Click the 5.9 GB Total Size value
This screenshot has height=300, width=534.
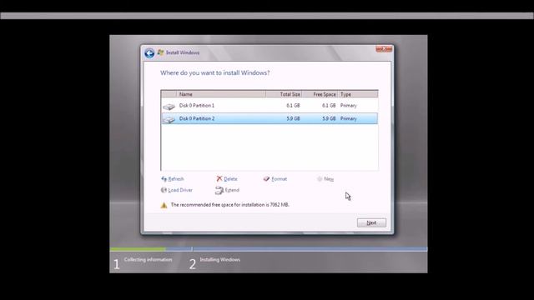(x=293, y=118)
